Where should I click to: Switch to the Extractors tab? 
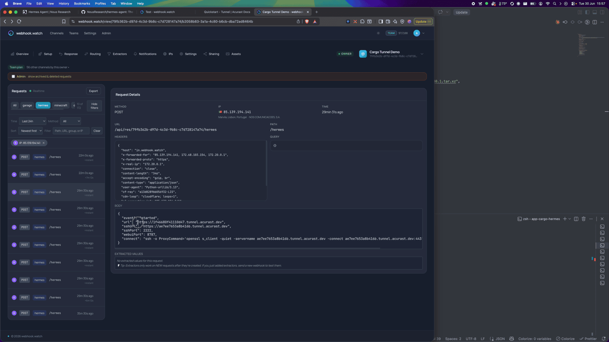(x=117, y=54)
